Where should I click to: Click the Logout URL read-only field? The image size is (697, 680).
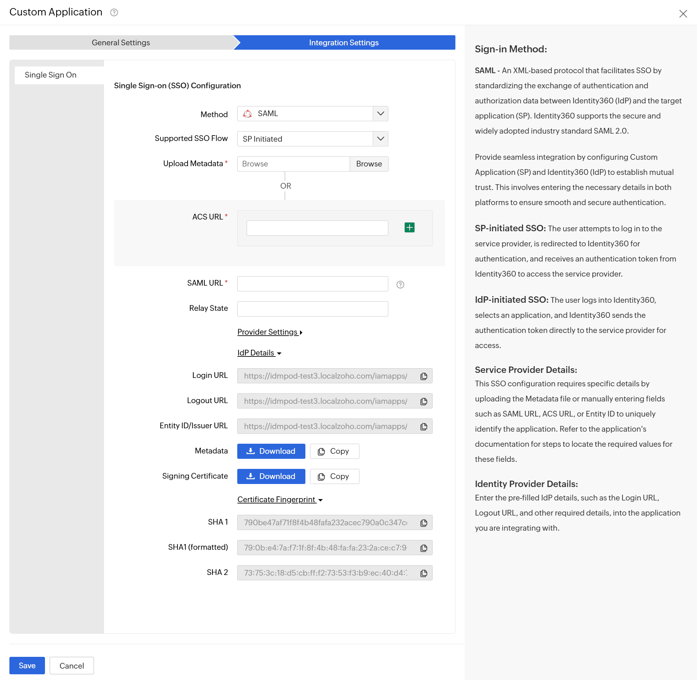tap(335, 401)
